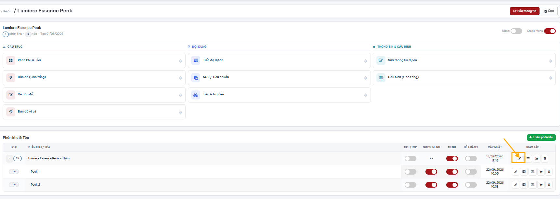The height and width of the screenshot is (199, 560).
Task: Click the Thêm link beside Lumiere Essence Peak
Action: click(x=66, y=158)
